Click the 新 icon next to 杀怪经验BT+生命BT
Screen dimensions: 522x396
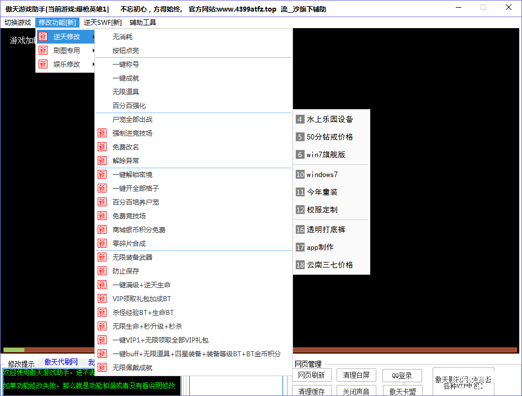coord(102,313)
